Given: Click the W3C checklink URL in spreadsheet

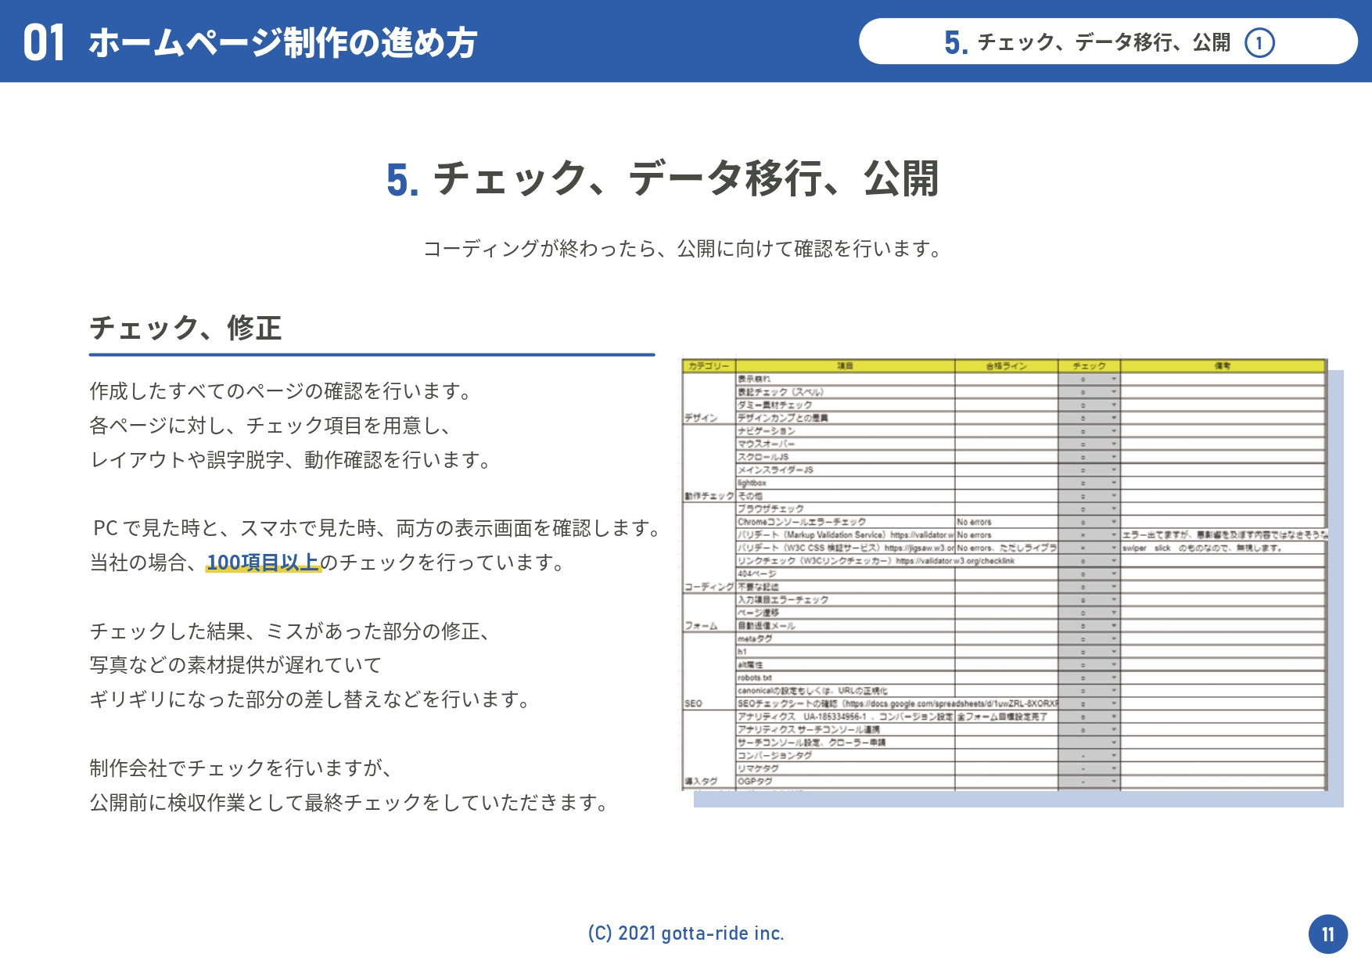Looking at the screenshot, I should coord(955,561).
